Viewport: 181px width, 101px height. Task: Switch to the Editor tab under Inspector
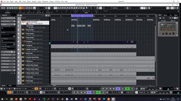[10, 85]
